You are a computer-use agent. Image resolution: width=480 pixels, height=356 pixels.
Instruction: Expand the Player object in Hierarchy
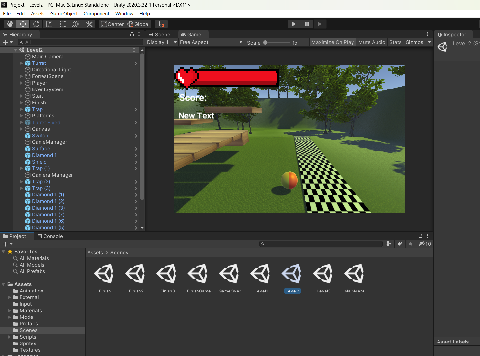pyautogui.click(x=22, y=83)
